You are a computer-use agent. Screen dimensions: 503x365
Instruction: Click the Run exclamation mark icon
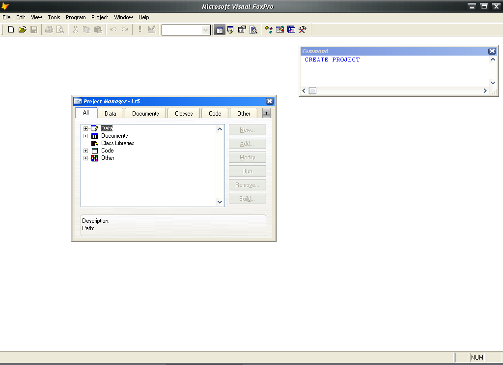tap(140, 30)
